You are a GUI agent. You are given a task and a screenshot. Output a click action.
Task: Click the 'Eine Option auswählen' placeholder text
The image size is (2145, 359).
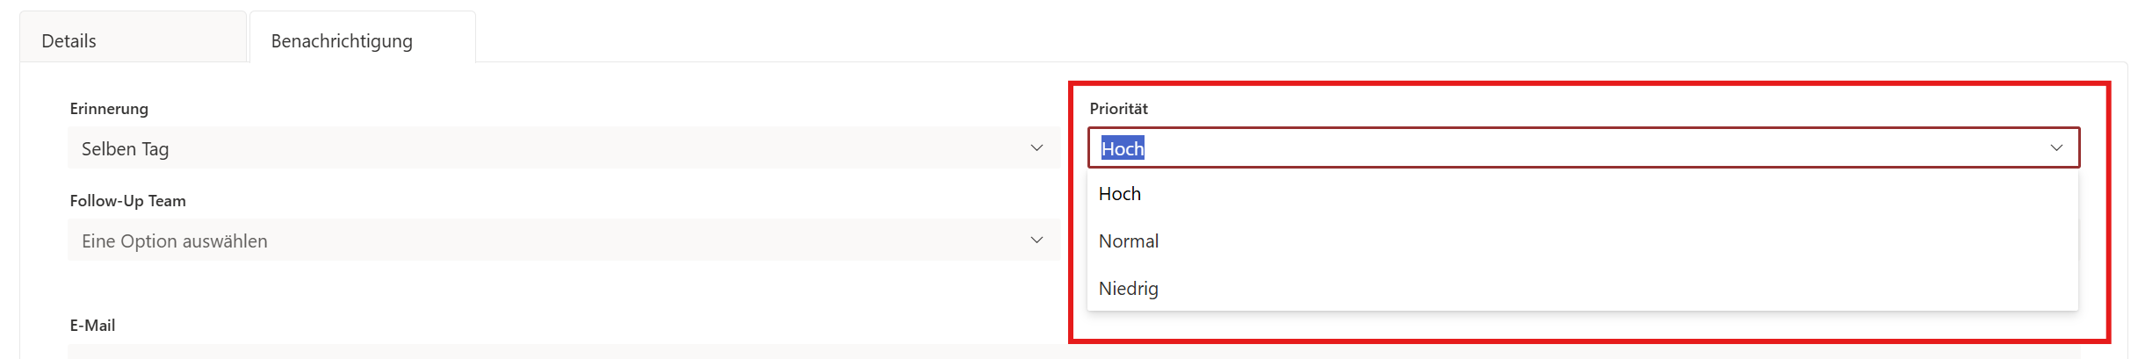coord(174,241)
